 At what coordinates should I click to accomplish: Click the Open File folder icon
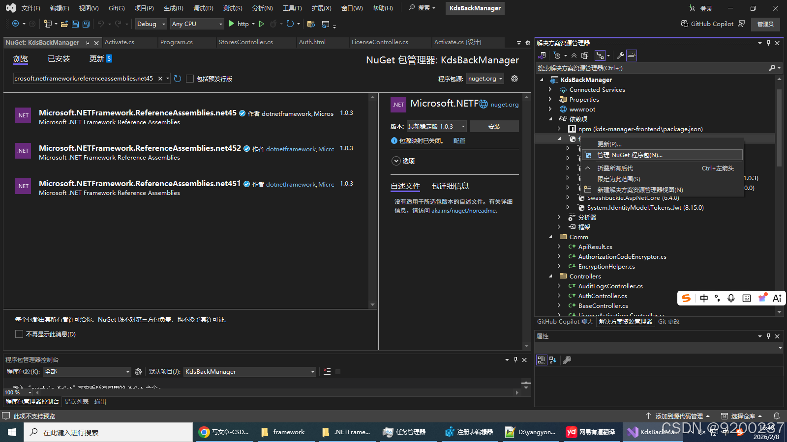pyautogui.click(x=64, y=24)
